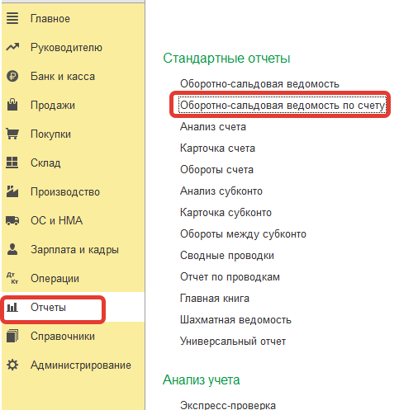
Task: Click the trend chart icon for Руководителю
Action: [x=12, y=47]
